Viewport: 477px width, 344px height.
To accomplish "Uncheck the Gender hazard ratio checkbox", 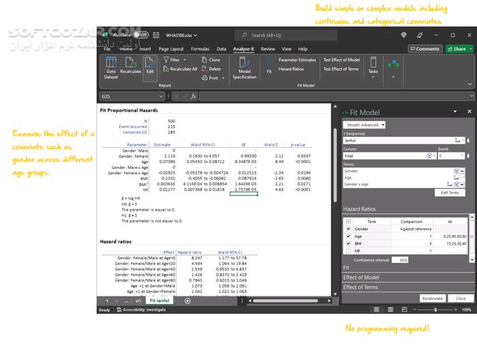I will point(348,229).
